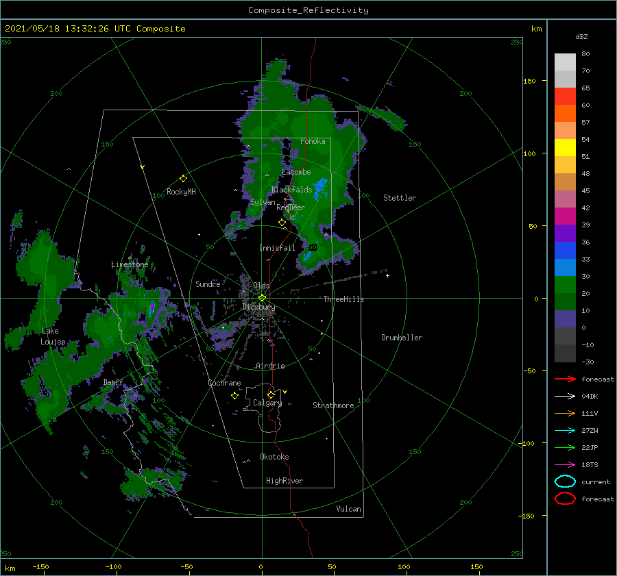Click the magenta 18TS arrow icon
617x576 pixels.
coord(565,465)
